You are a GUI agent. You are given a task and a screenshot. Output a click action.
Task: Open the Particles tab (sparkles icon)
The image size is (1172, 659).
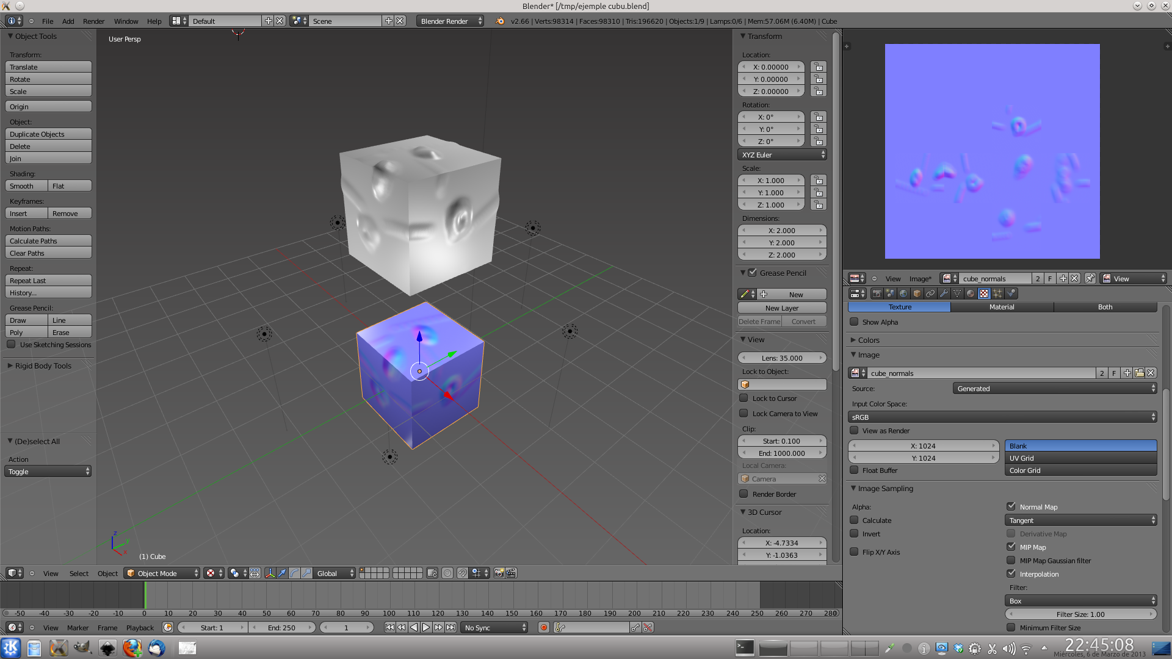click(997, 293)
